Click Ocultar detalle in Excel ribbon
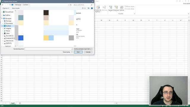Image resolution: width=190 pixels, height=107 pixels. pyautogui.click(x=129, y=9)
